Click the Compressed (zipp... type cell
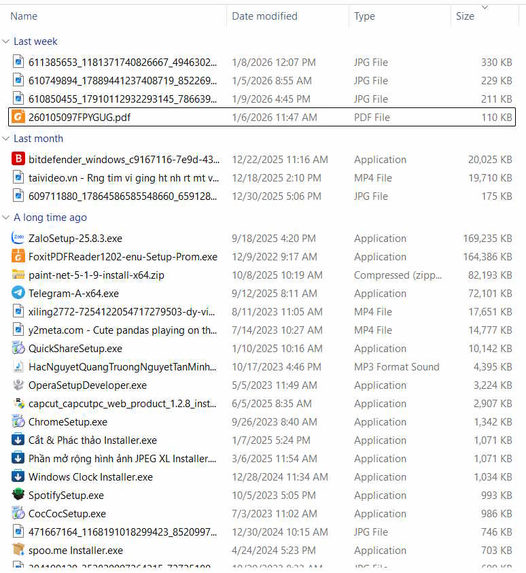 pyautogui.click(x=398, y=275)
